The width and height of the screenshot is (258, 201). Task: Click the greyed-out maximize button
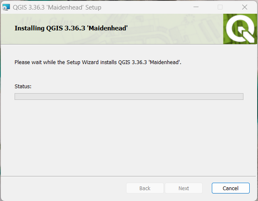tap(220, 7)
